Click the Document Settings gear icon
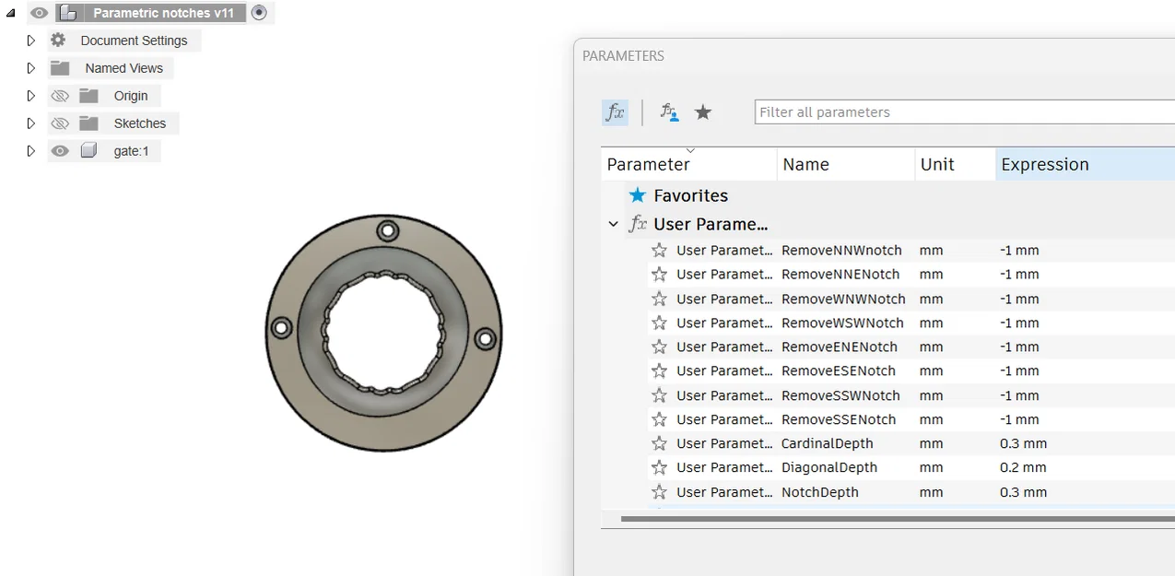The height and width of the screenshot is (576, 1175). point(58,41)
